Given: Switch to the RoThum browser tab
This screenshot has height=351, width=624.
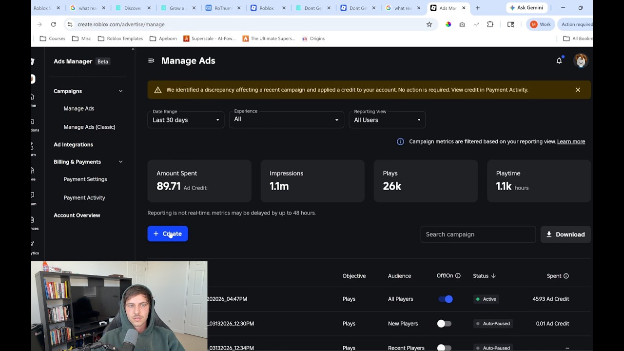Looking at the screenshot, I should 222,8.
